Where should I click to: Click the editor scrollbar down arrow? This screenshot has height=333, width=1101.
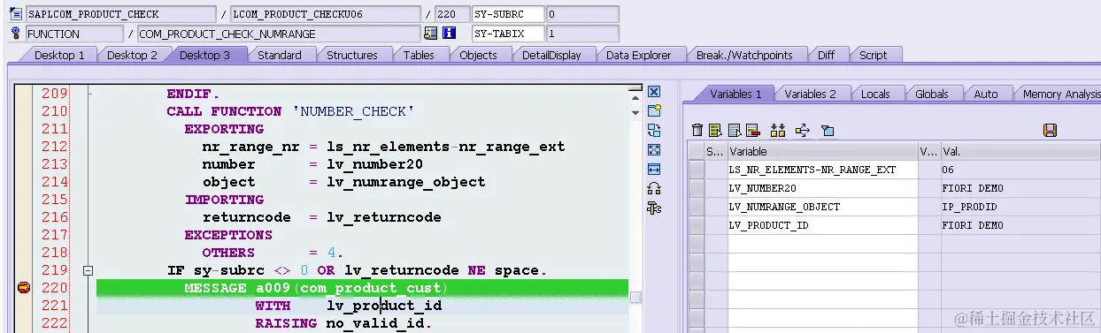(635, 112)
